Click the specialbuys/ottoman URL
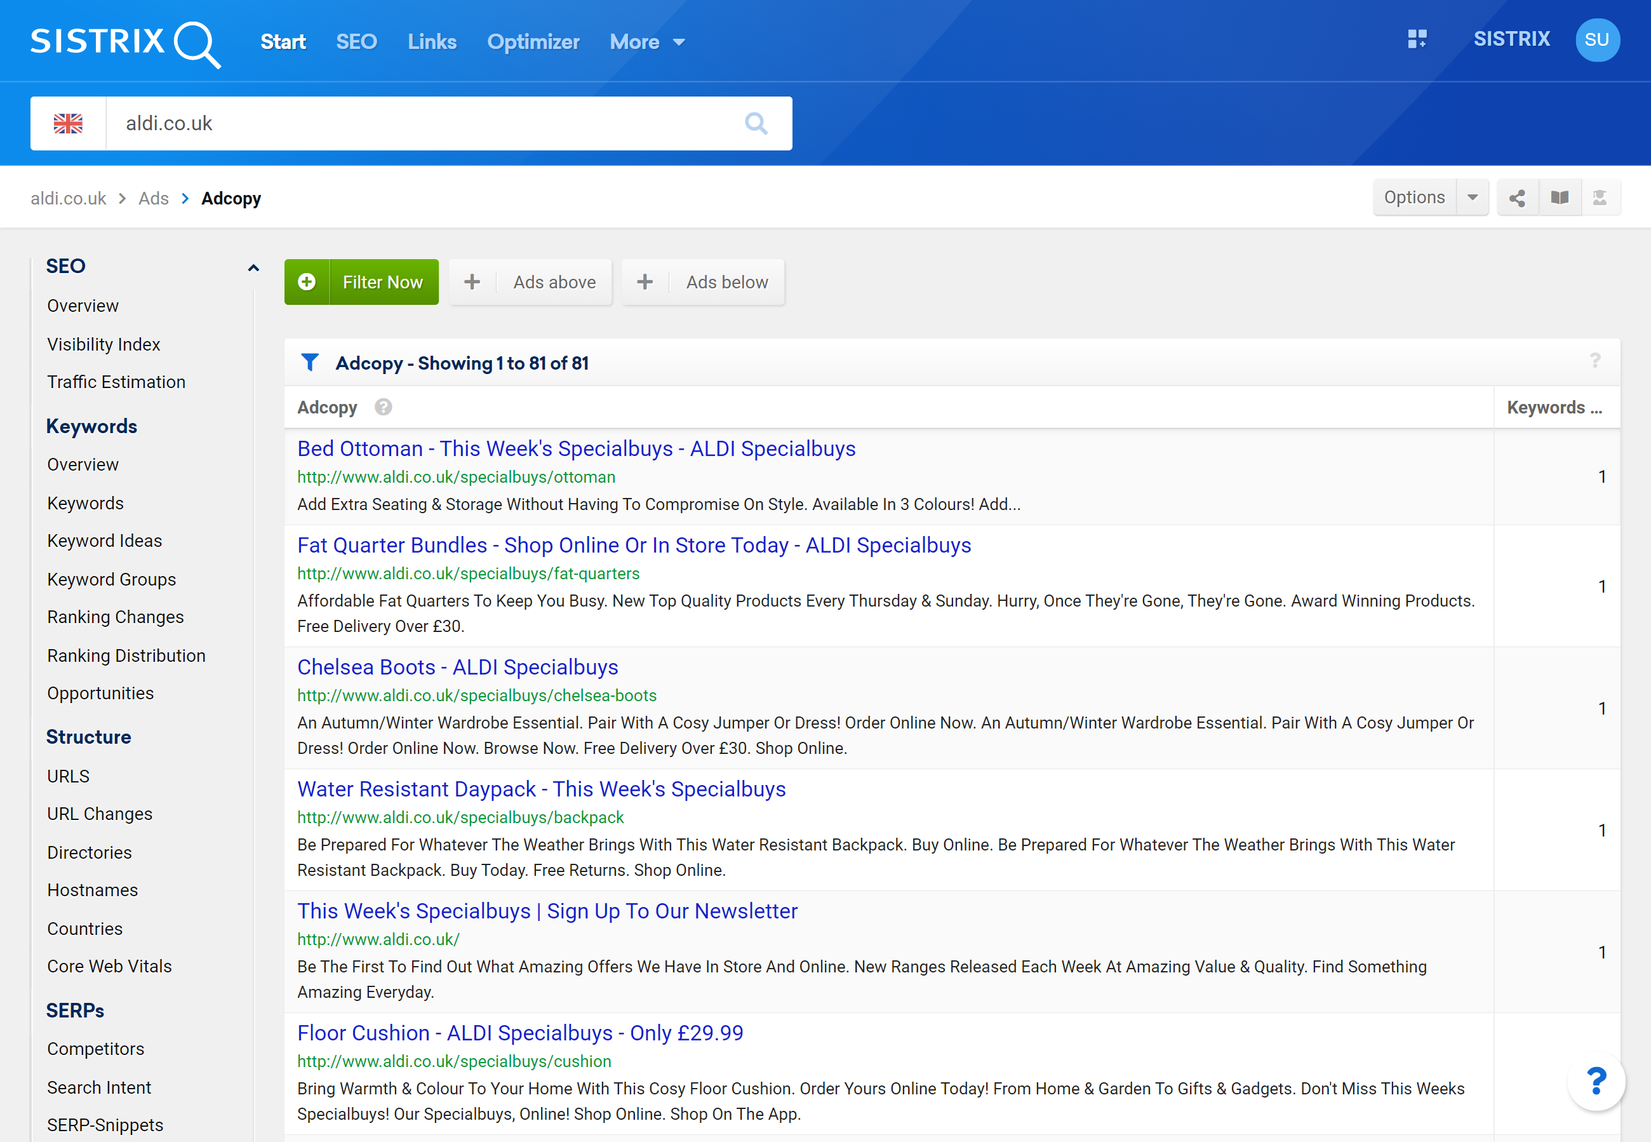The height and width of the screenshot is (1142, 1651). (x=457, y=477)
